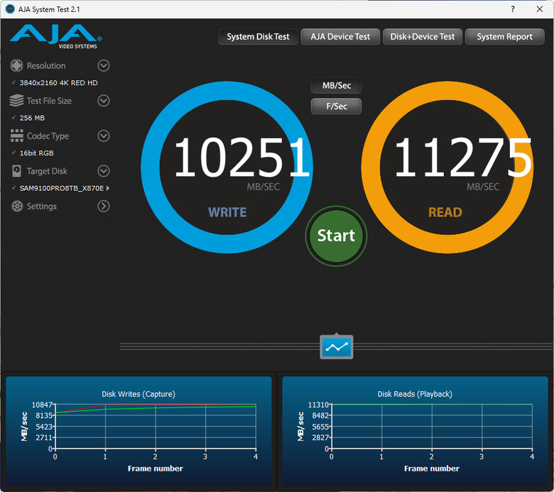The width and height of the screenshot is (554, 492).
Task: Click the Disk Writes (Capture) title
Action: 138,394
